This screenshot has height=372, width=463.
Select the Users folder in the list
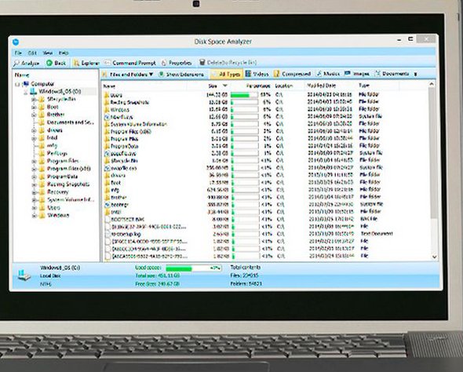pyautogui.click(x=266, y=95)
